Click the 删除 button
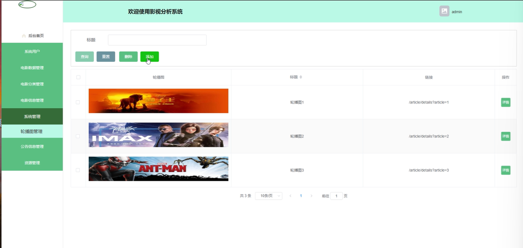 point(128,57)
